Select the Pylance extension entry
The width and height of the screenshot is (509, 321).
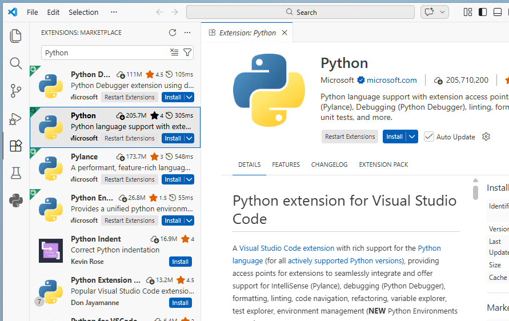click(x=115, y=168)
